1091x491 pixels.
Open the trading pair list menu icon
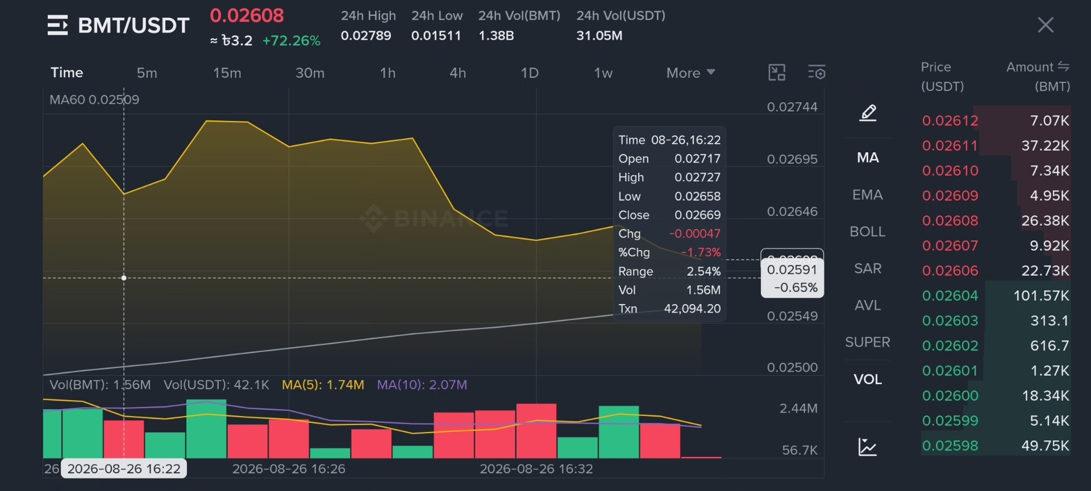pos(57,25)
